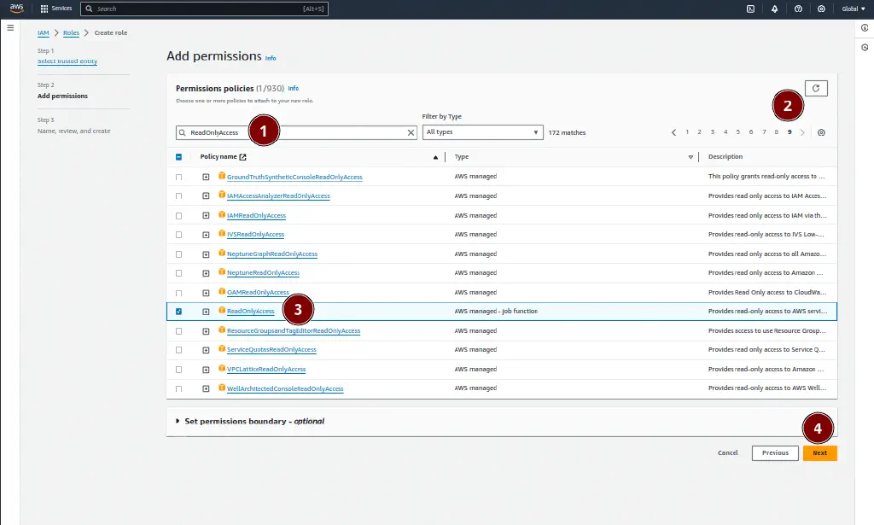Screen dimensions: 874x525
Task: Cancel role creation
Action: pyautogui.click(x=727, y=453)
